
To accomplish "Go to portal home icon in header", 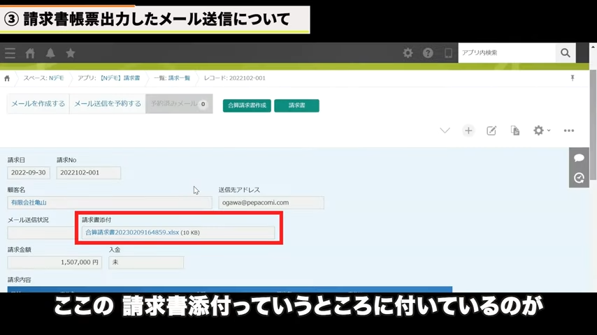I will point(30,53).
